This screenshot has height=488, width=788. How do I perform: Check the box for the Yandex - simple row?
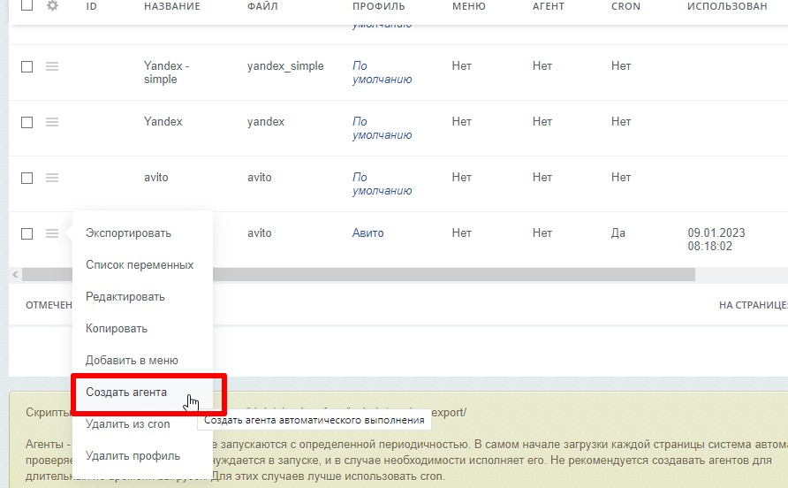pos(27,66)
